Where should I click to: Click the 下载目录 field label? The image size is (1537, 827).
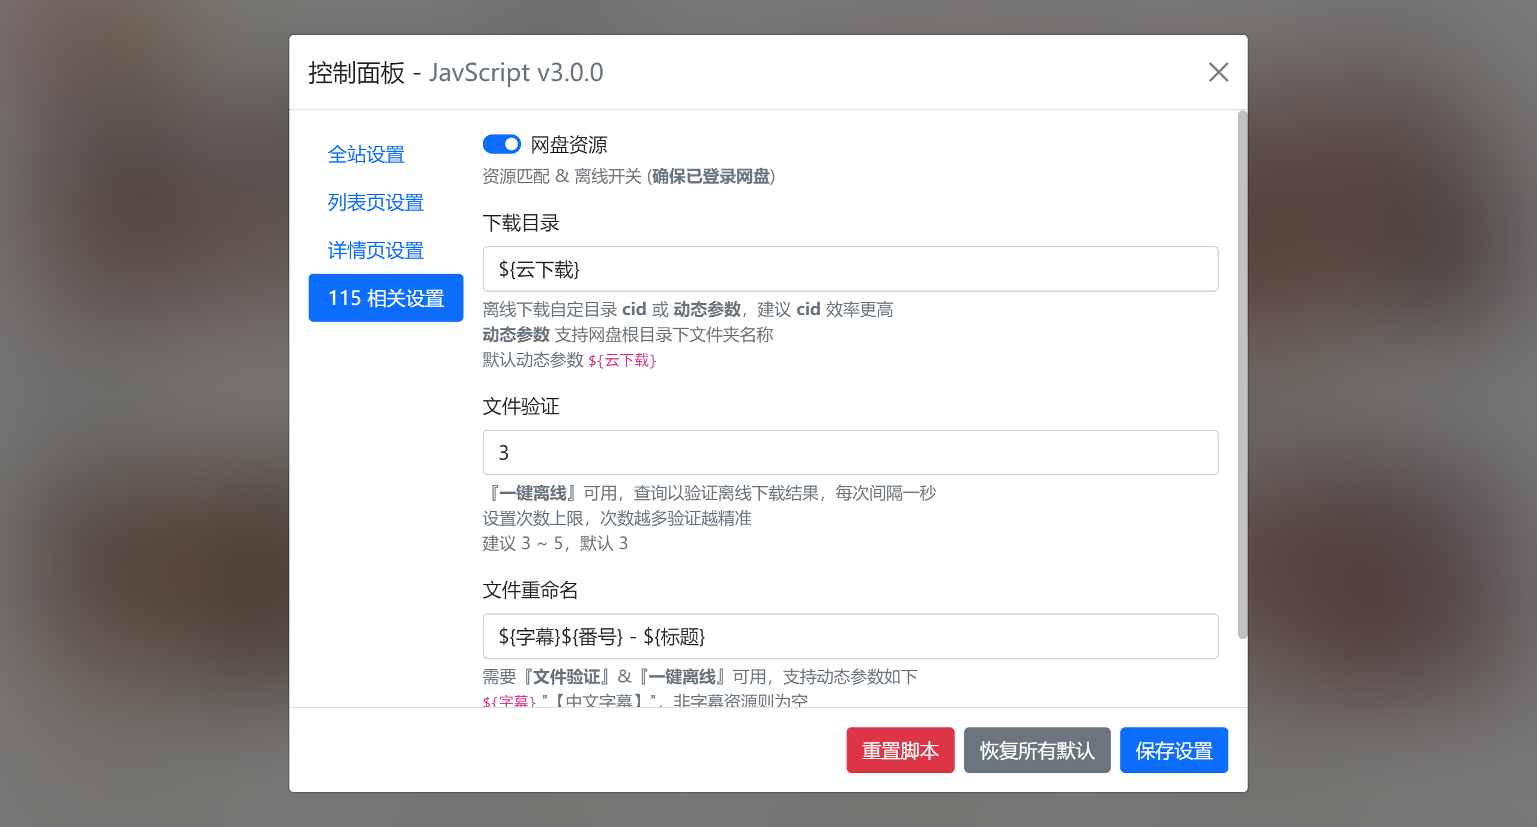[521, 223]
